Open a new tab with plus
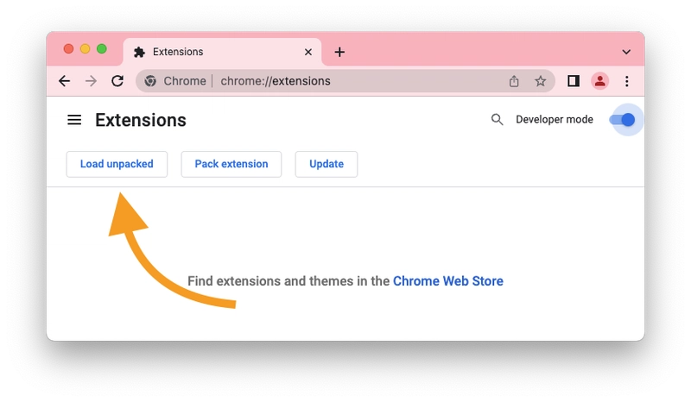This screenshot has height=402, width=691. pos(339,52)
